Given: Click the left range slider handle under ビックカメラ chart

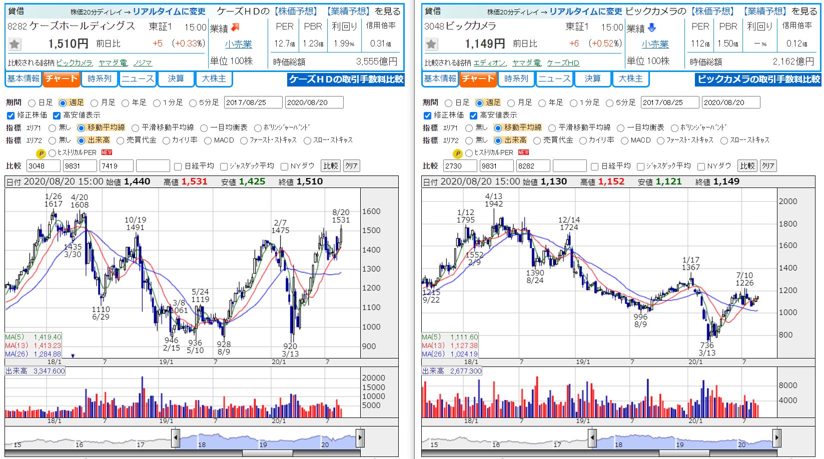Looking at the screenshot, I should tap(592, 438).
